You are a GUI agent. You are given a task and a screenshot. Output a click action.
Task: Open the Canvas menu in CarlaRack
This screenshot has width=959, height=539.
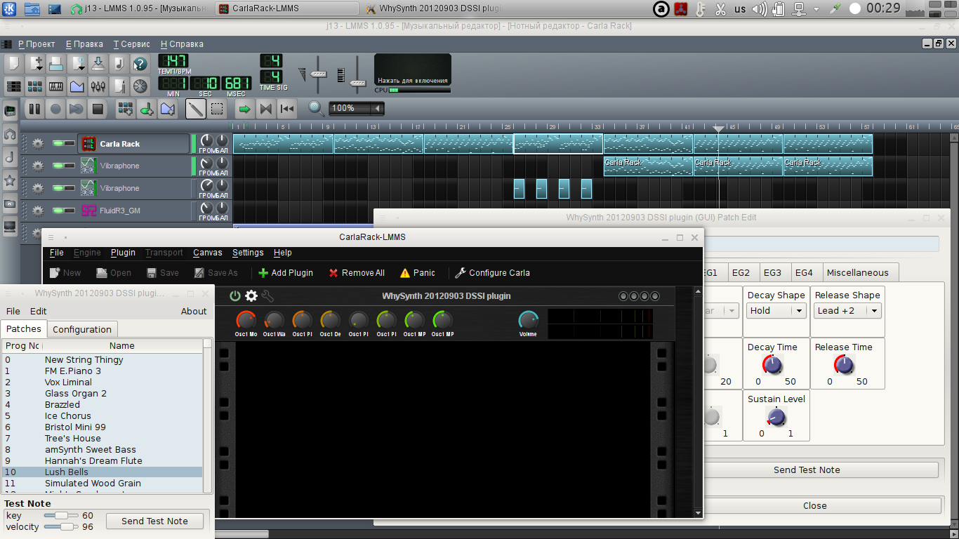[x=207, y=253]
